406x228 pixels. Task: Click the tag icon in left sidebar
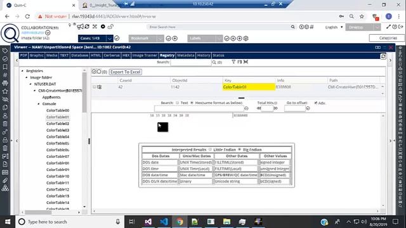click(x=5, y=51)
